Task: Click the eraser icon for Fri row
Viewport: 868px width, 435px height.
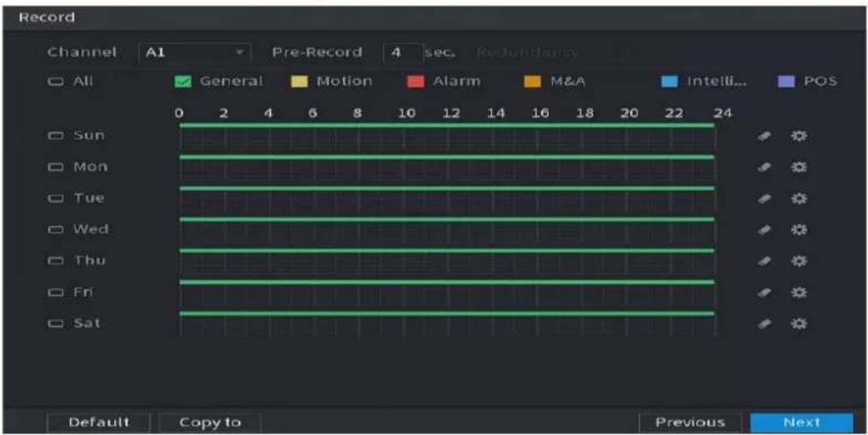Action: [765, 292]
